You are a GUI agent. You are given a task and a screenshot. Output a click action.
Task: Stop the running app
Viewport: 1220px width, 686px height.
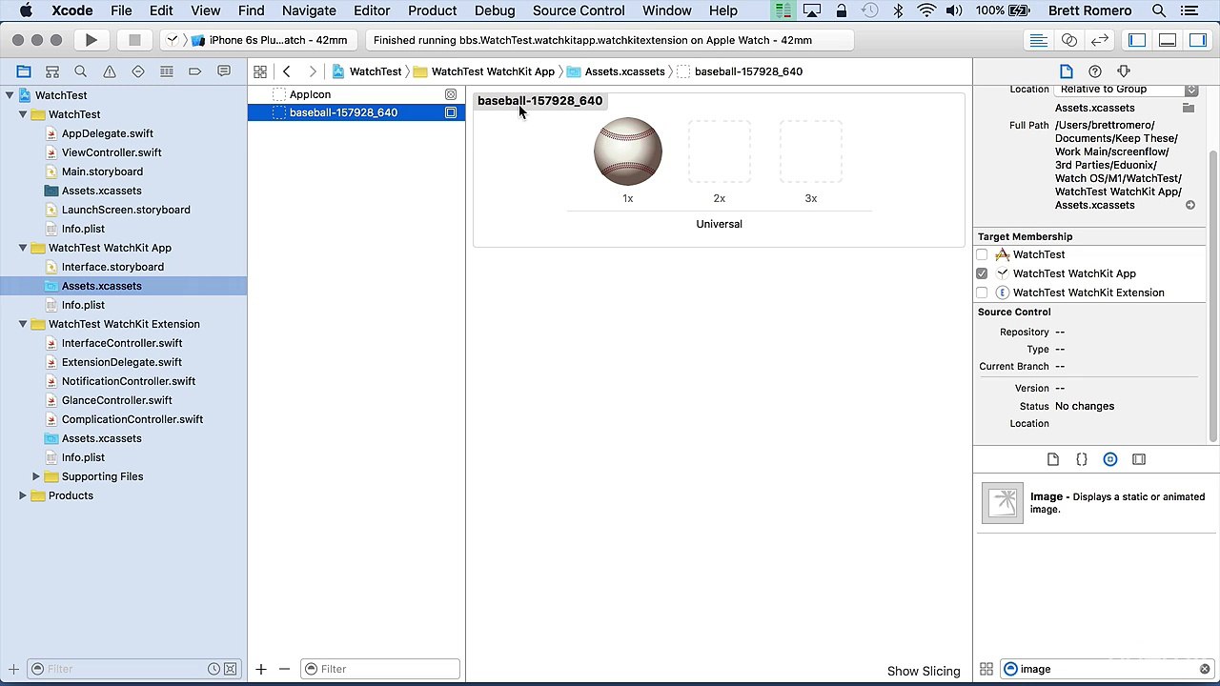[x=134, y=40]
